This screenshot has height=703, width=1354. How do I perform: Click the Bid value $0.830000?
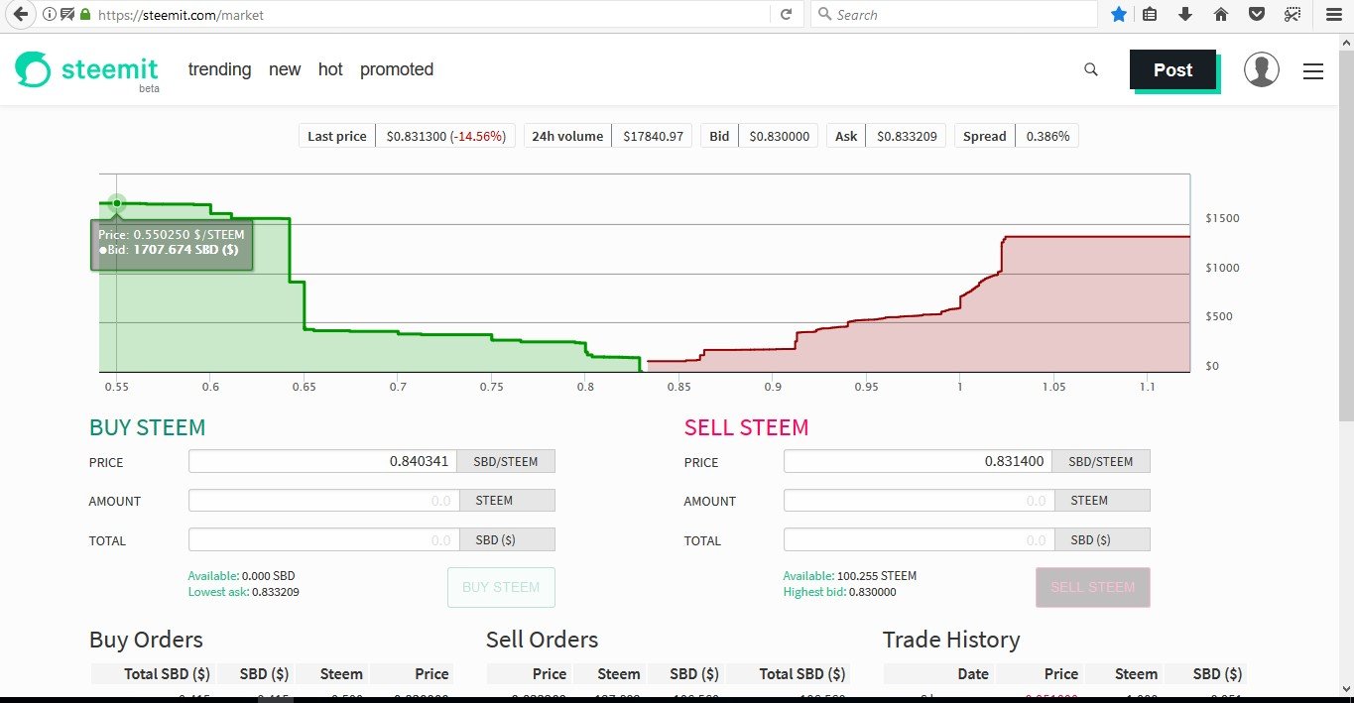click(x=779, y=136)
